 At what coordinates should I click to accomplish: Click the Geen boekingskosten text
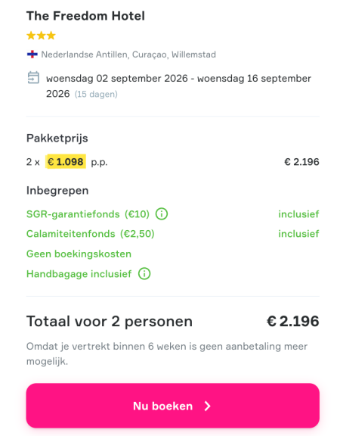pos(79,254)
